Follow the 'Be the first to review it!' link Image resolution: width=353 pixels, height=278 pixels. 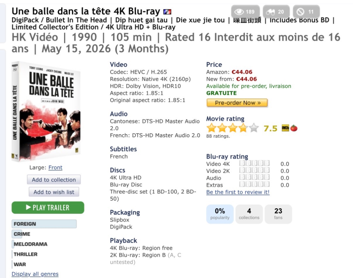[238, 192]
